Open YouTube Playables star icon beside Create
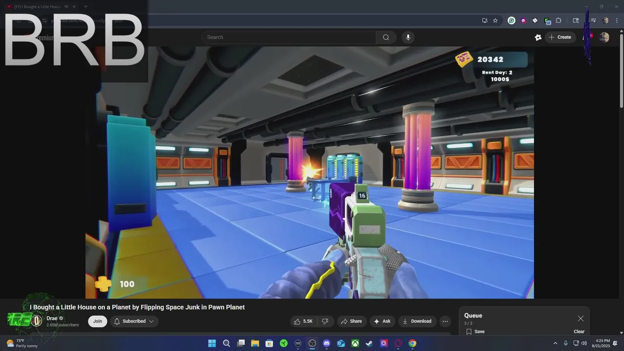Image resolution: width=624 pixels, height=351 pixels. 538,37
